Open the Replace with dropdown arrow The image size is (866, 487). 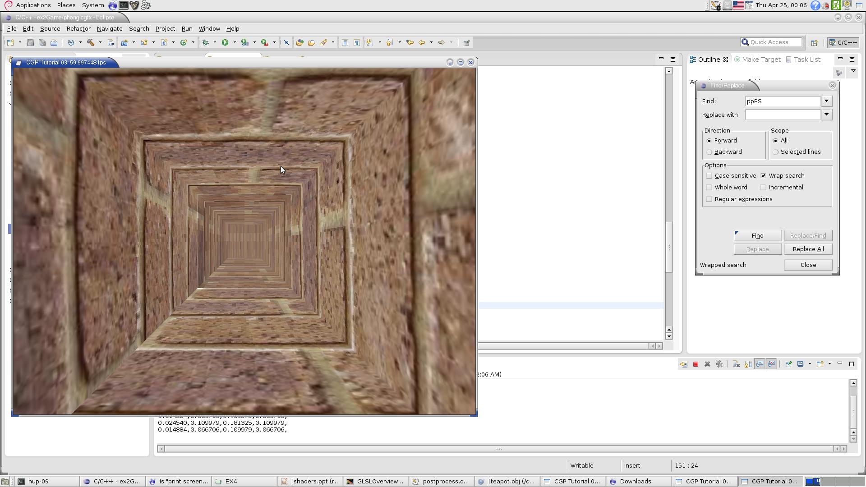(x=826, y=115)
